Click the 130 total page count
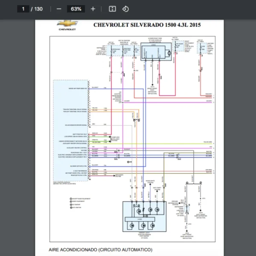Viewport: 256px width, 256px height. click(38, 9)
